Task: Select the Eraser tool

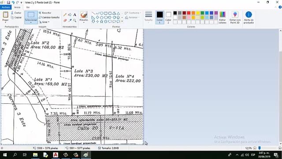Action: click(x=65, y=20)
